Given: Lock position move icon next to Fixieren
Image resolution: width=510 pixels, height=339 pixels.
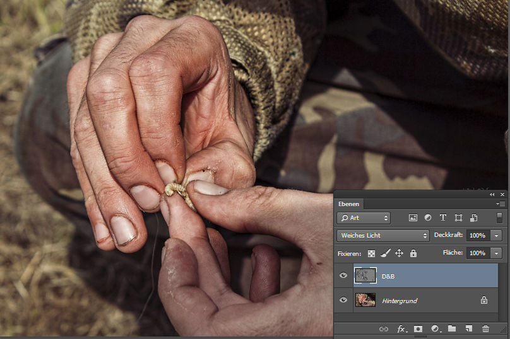Looking at the screenshot, I should 399,253.
